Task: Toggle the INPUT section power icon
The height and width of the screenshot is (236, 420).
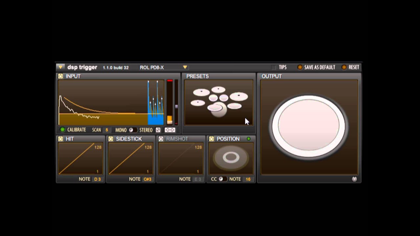Action: (x=60, y=76)
